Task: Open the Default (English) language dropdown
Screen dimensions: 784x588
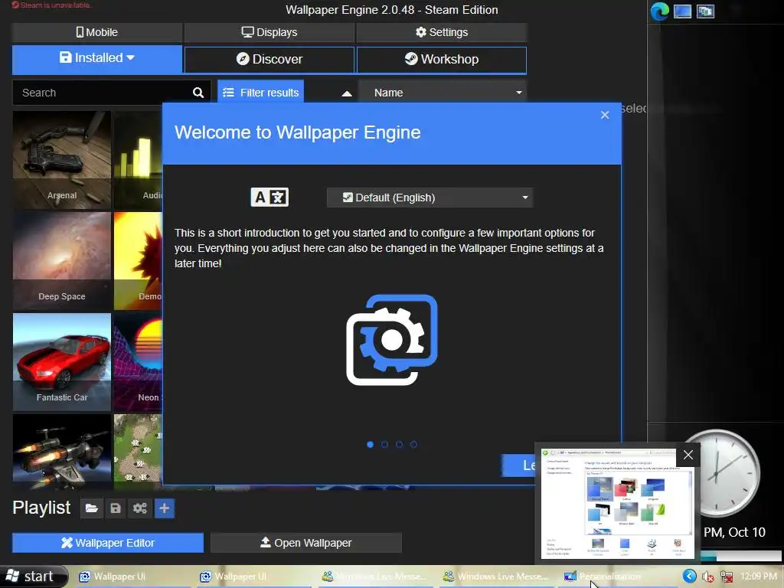Action: pyautogui.click(x=430, y=198)
